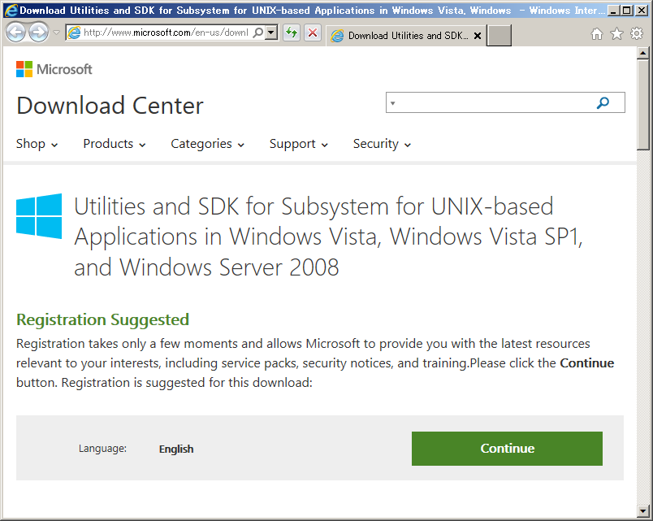The height and width of the screenshot is (521, 653).
Task: Open the Support menu
Action: click(298, 144)
